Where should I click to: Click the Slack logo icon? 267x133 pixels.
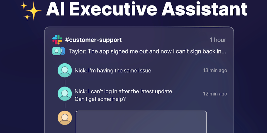click(x=57, y=40)
